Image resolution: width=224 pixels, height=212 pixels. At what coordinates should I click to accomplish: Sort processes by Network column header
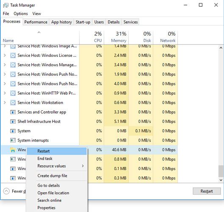(x=165, y=37)
